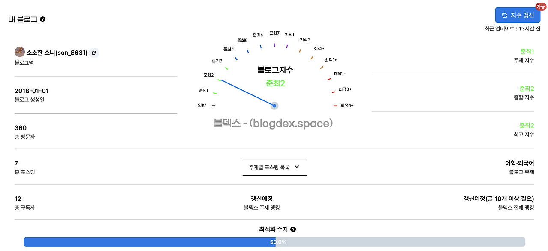Click the refresh arrows icon in 지수 갱신
The image size is (548, 251).
[505, 15]
